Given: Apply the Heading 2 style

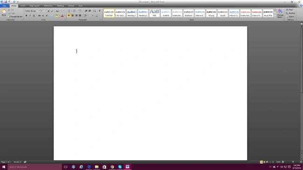Looking at the screenshot, I should [143, 13].
